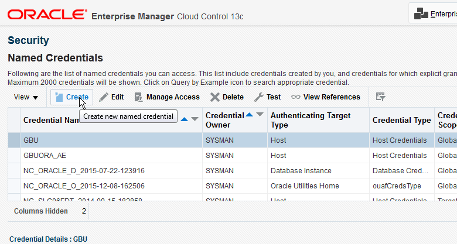Click Host Credentials cell in GBUORA_AE row

coord(401,156)
